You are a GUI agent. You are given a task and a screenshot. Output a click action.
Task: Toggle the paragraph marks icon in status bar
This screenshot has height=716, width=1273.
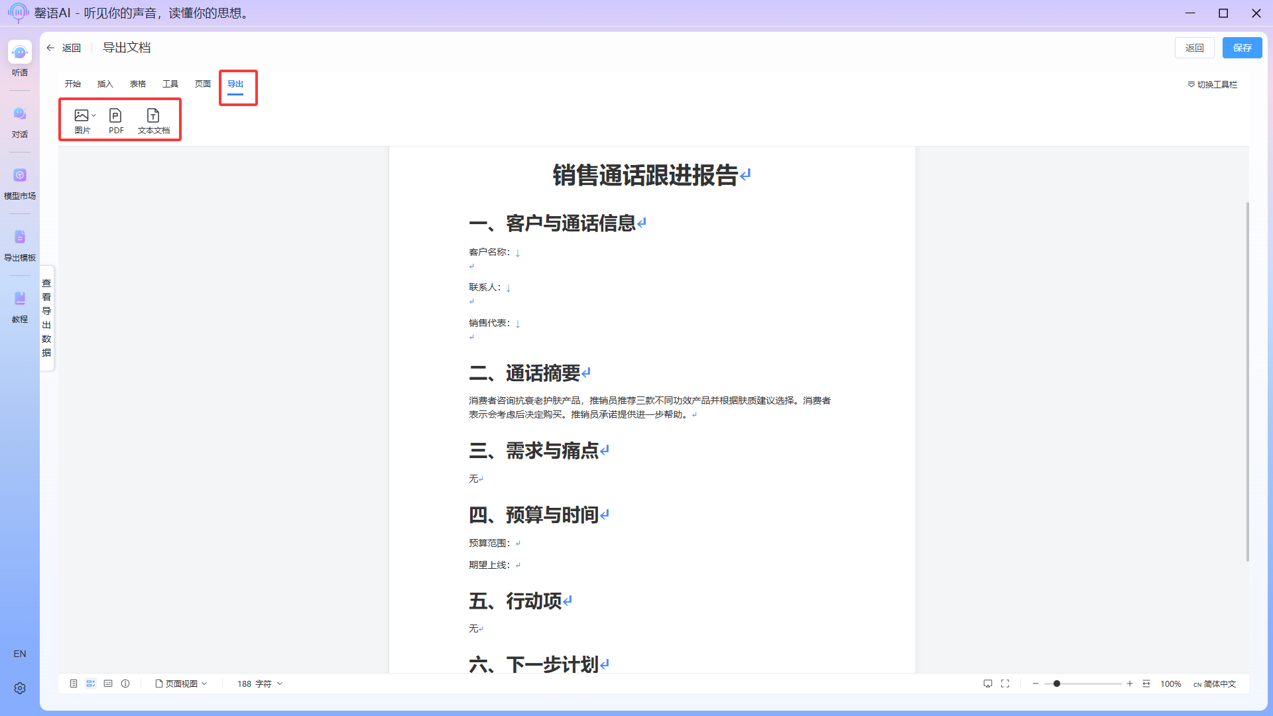(91, 684)
